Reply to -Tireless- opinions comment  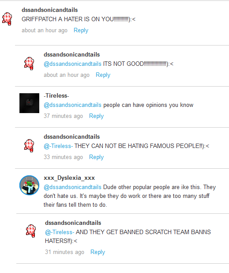[x=97, y=116]
